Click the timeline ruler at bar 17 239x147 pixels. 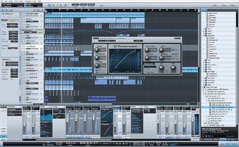click(74, 10)
